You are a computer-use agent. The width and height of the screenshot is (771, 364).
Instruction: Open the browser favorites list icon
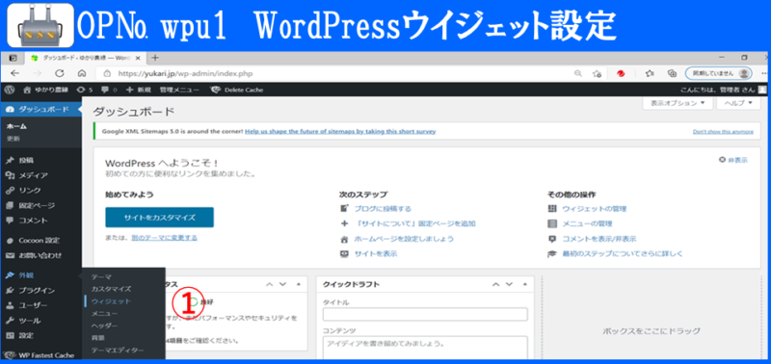click(649, 73)
